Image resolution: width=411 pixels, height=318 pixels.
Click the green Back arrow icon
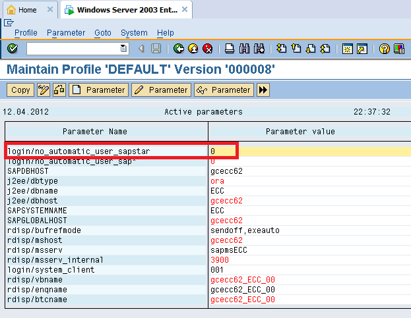179,49
